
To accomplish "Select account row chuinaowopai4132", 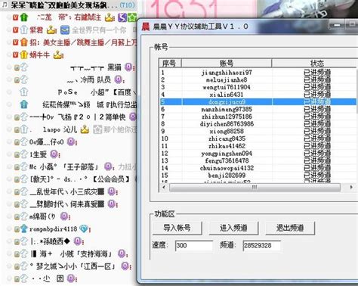I will coord(258,168).
